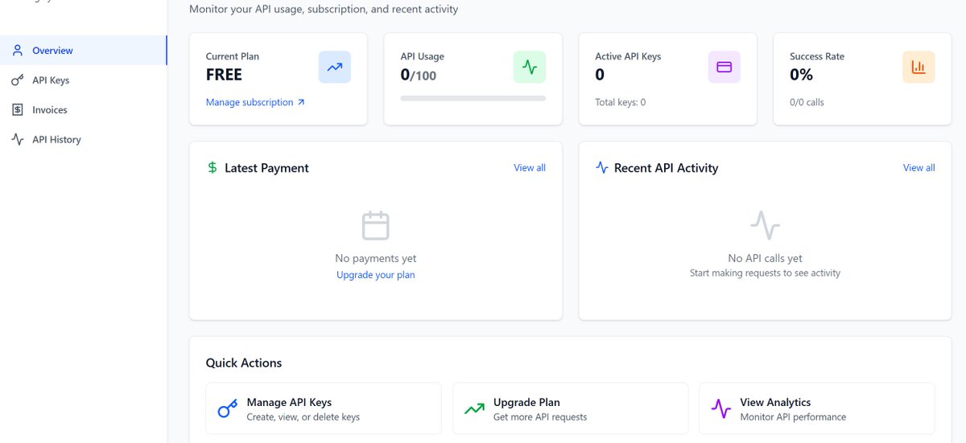
Task: Click the No payments yet message
Action: (376, 259)
